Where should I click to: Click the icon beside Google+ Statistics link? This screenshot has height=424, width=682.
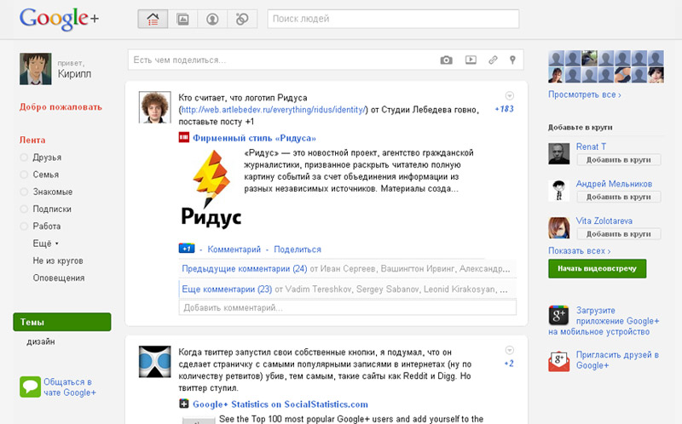[x=184, y=404]
